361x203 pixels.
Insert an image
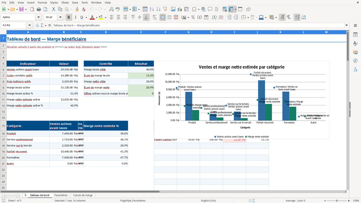click(x=173, y=9)
